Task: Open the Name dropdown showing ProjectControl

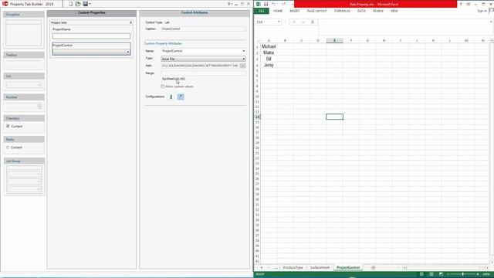Action: pyautogui.click(x=244, y=51)
